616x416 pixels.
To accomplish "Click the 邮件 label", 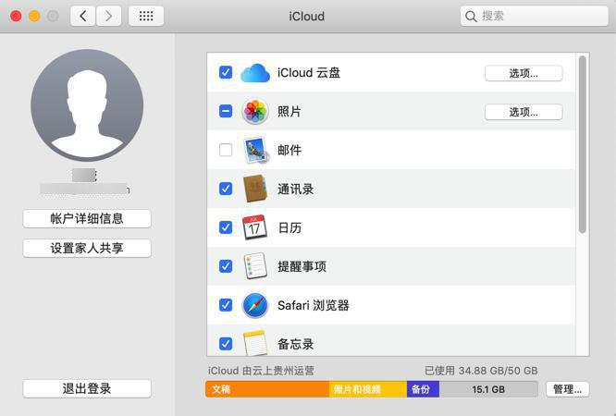I will (x=290, y=150).
